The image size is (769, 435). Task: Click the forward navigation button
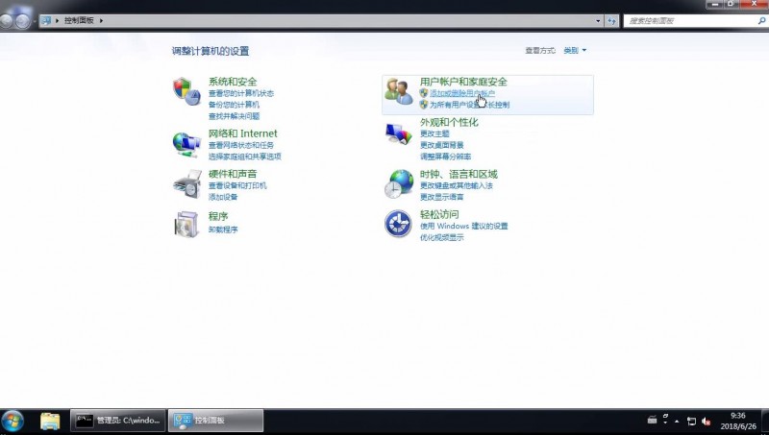point(22,20)
